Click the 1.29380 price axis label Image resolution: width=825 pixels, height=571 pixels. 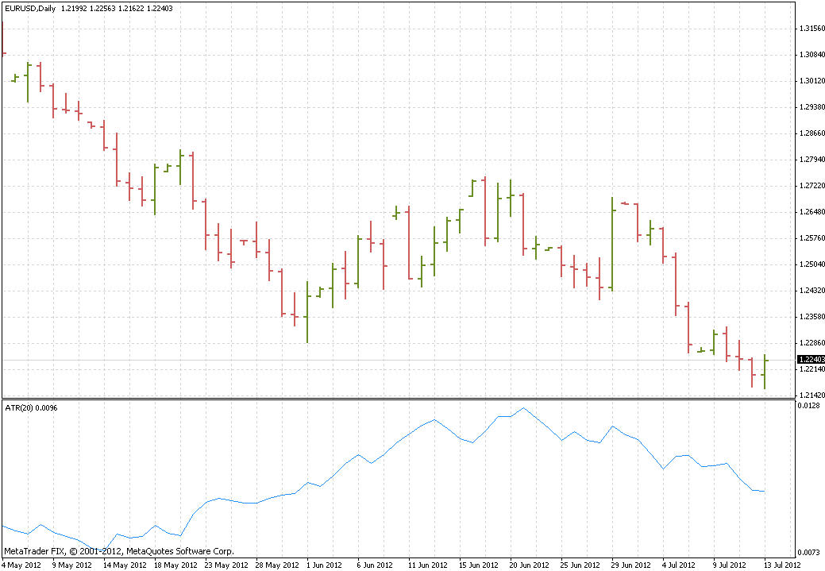tap(812, 107)
